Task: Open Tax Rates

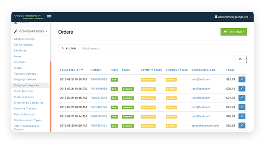Action: pos(20,51)
